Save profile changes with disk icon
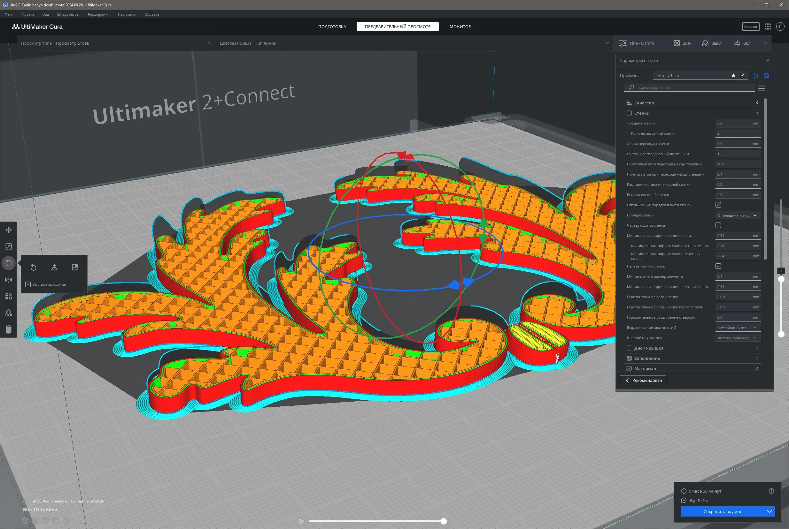The height and width of the screenshot is (529, 789). click(x=766, y=76)
